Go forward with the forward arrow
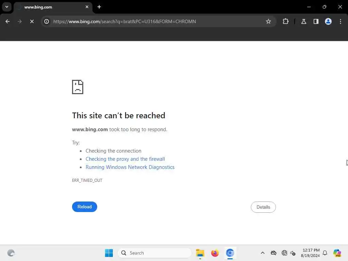Viewport: 348px width, 261px height. (x=19, y=21)
